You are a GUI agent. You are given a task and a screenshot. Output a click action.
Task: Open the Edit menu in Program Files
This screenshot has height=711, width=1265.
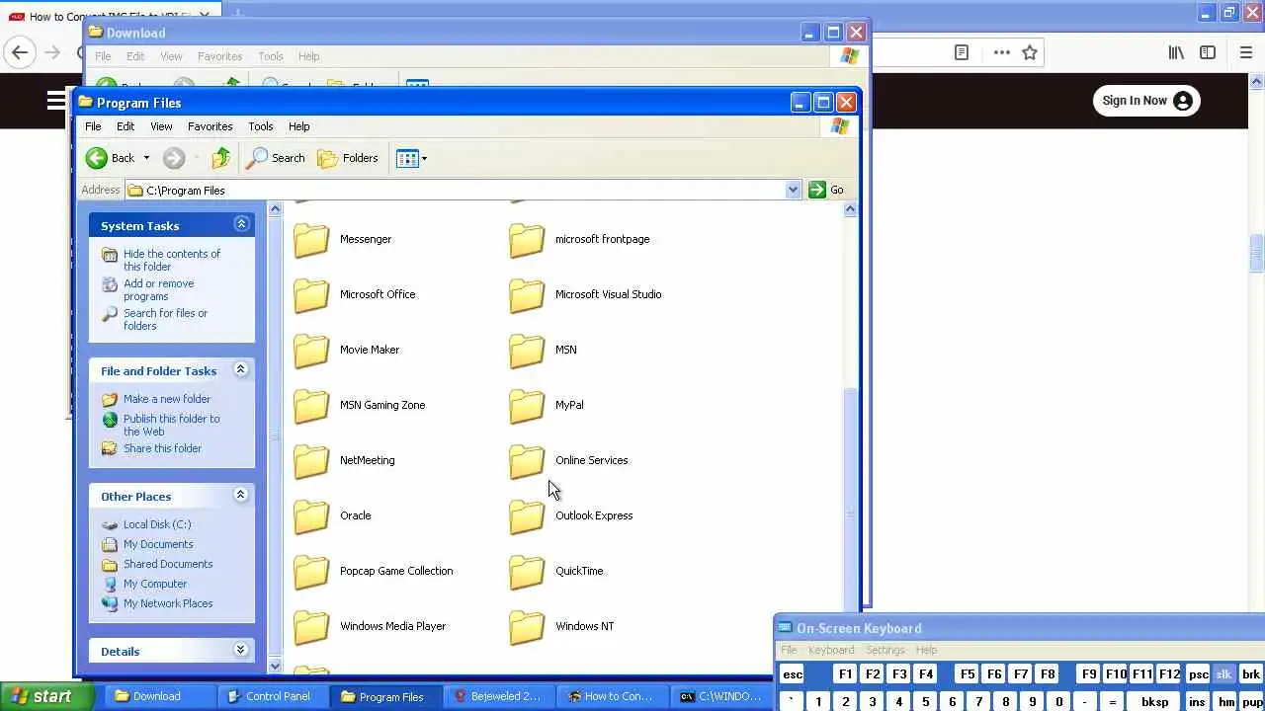126,126
